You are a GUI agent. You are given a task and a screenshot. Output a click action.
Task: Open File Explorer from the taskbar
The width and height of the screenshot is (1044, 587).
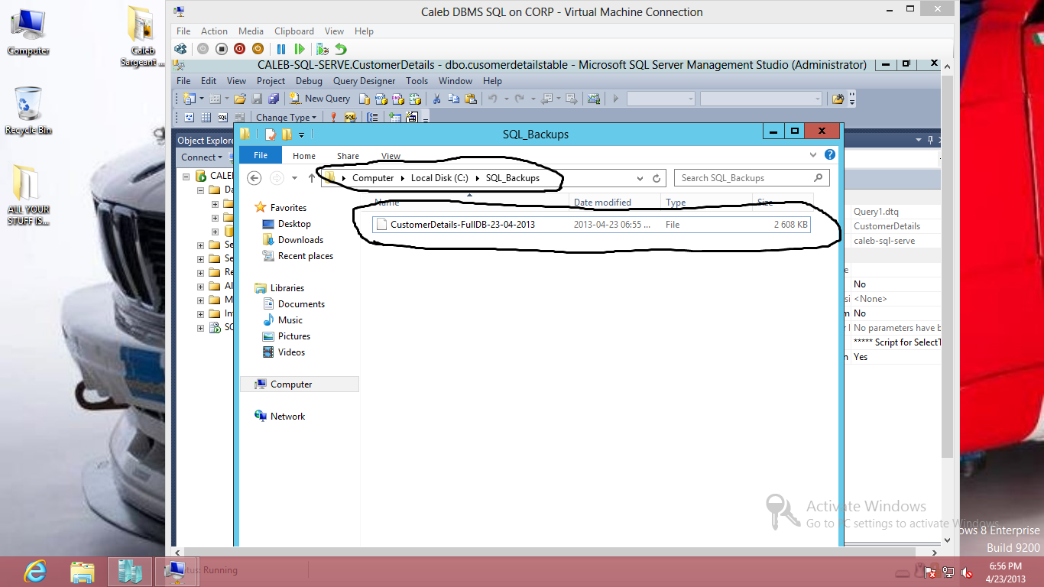coord(83,571)
